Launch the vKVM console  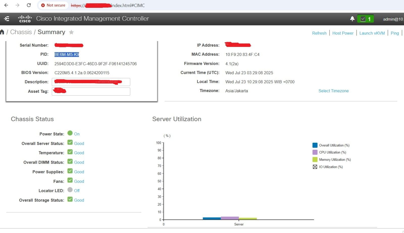point(372,33)
